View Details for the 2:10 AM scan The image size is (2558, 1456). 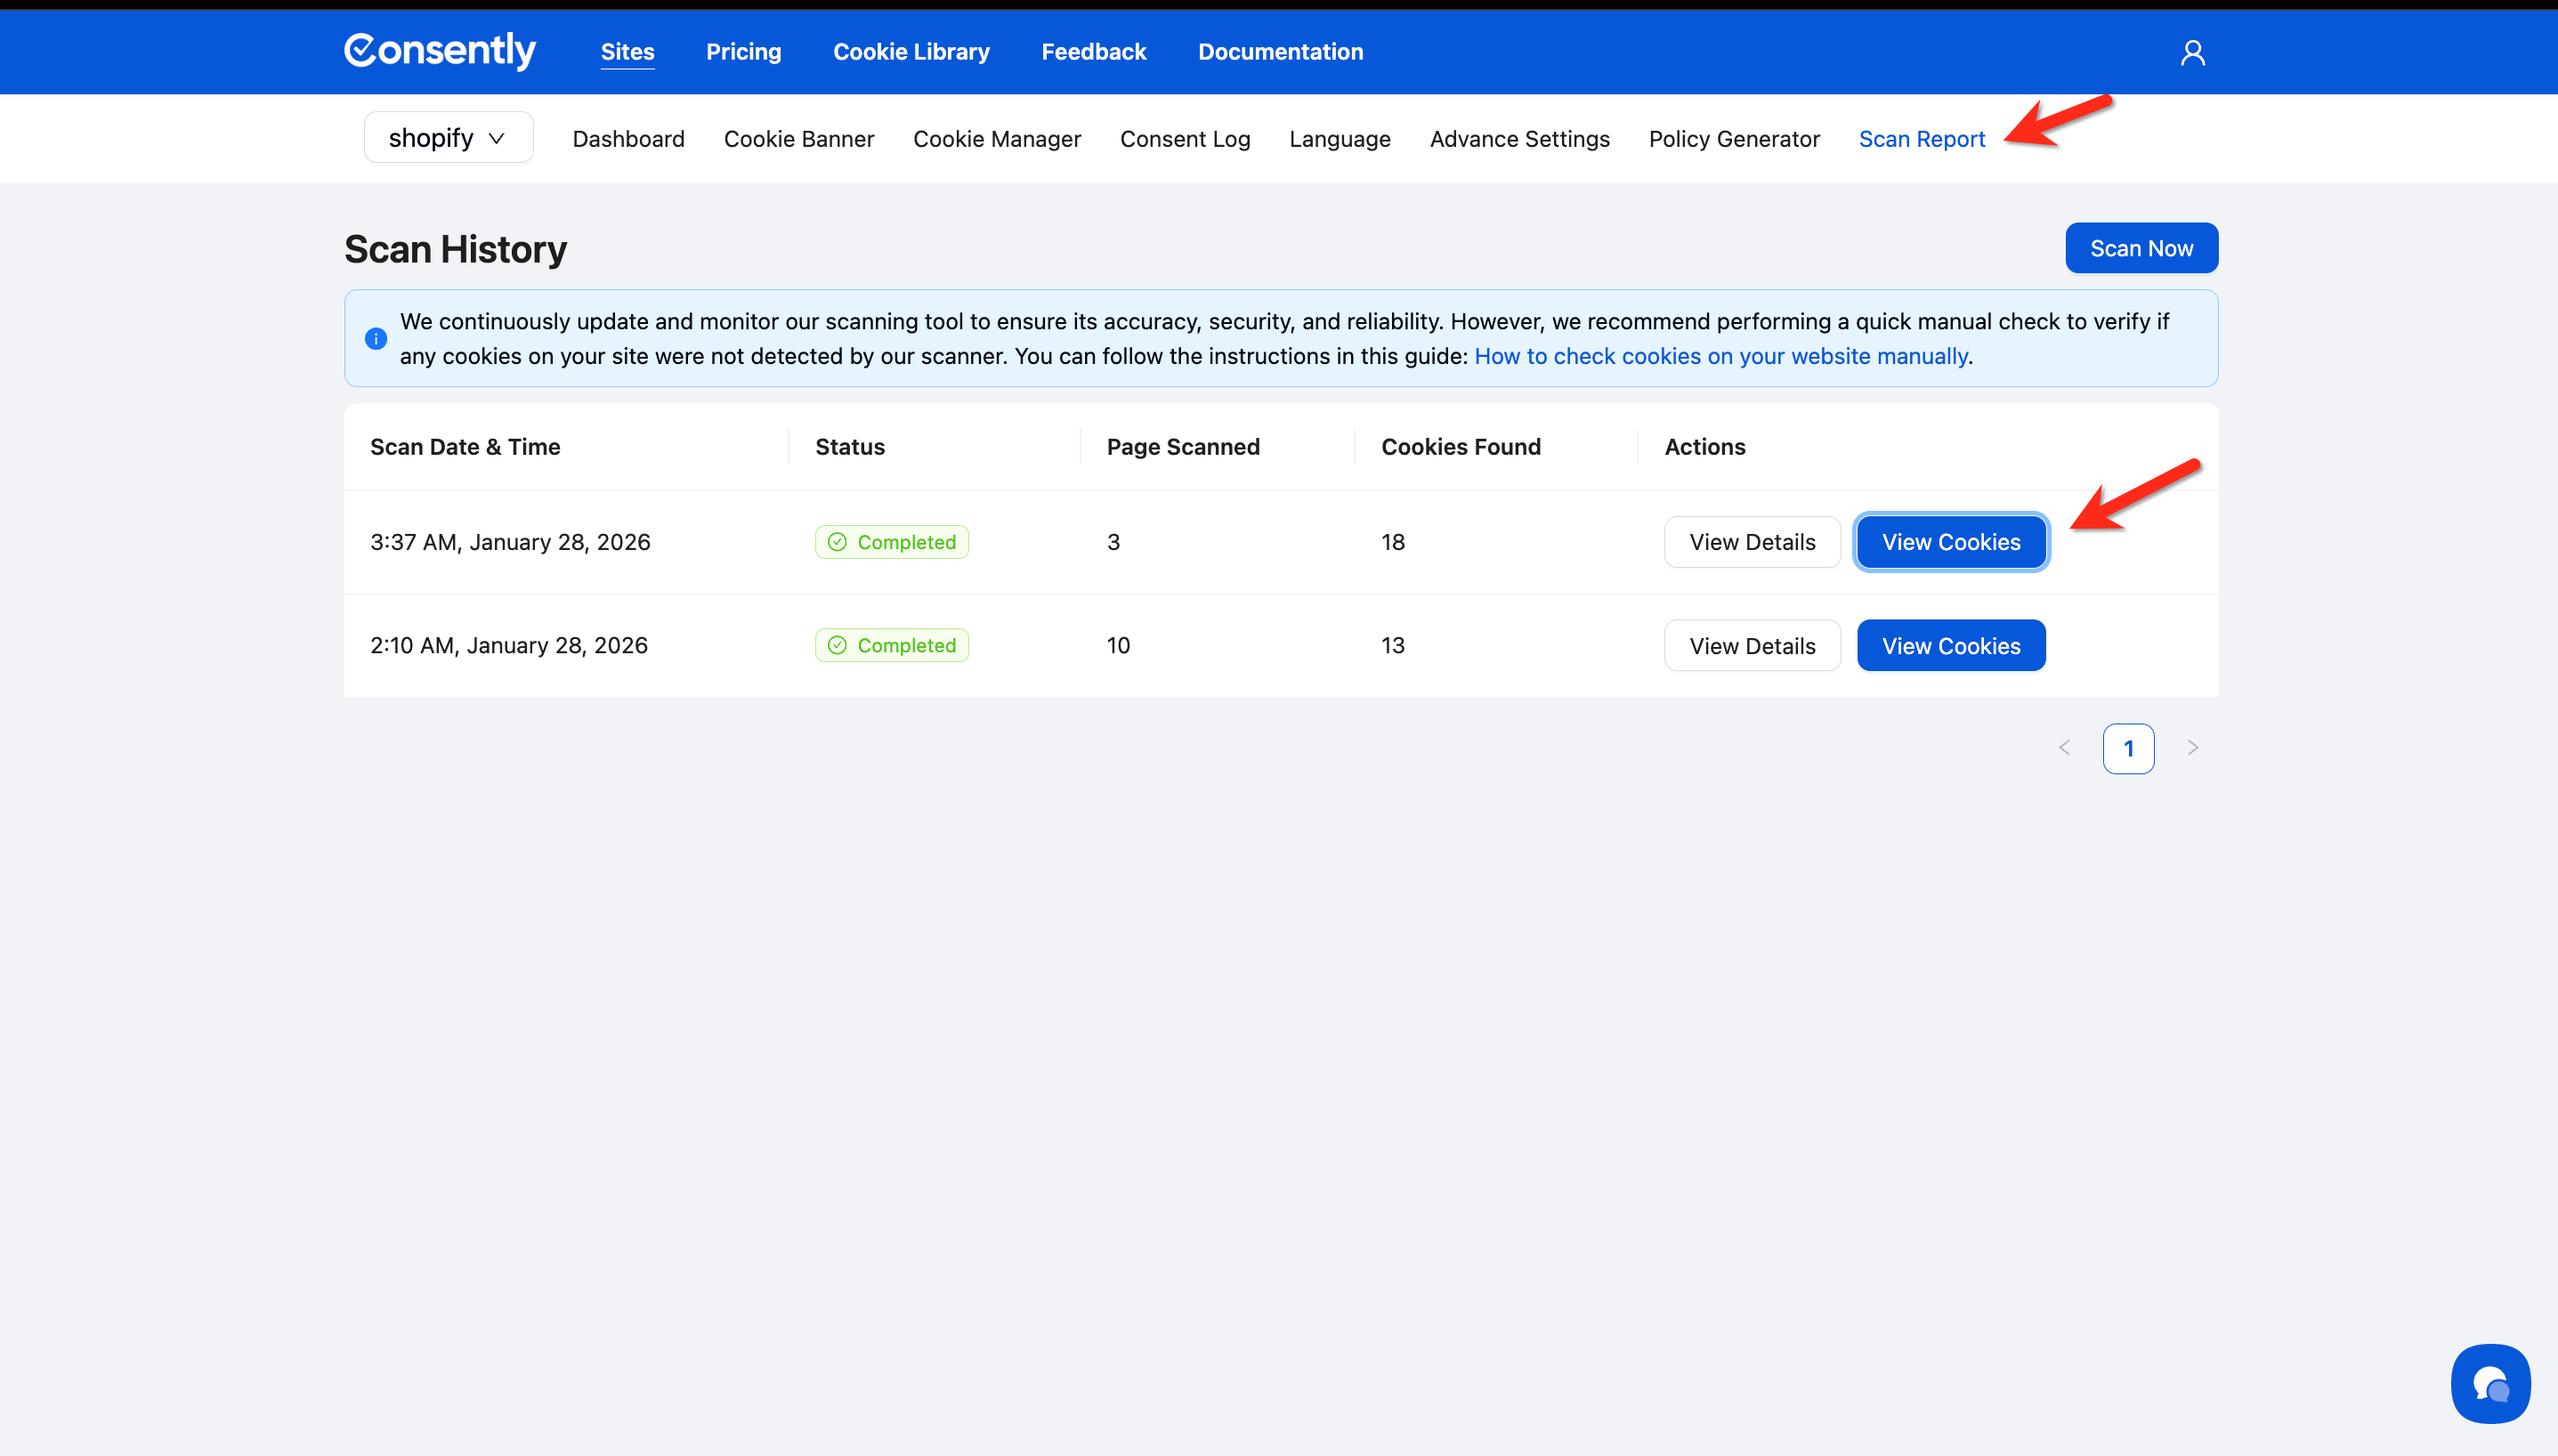pos(1751,646)
